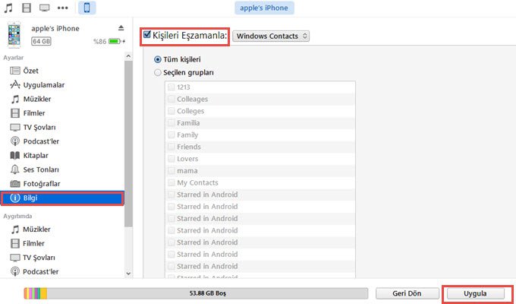Check the Familia group checkbox
516x304 pixels.
click(171, 122)
